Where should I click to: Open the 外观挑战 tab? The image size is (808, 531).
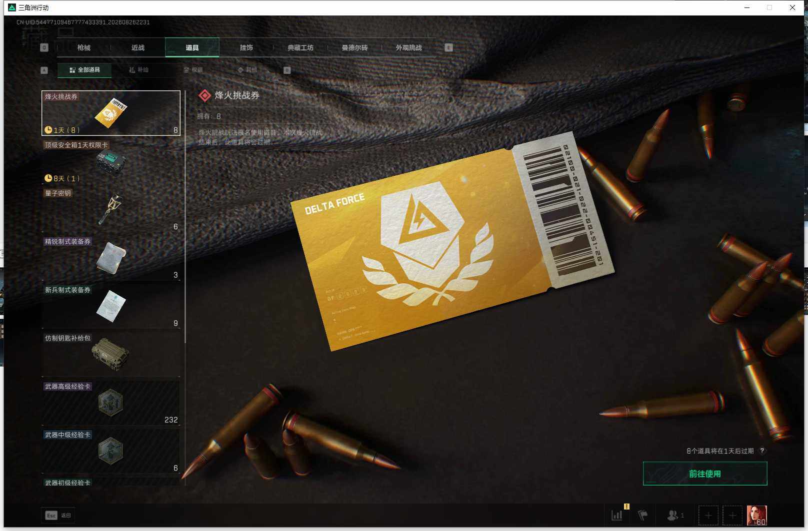point(409,47)
